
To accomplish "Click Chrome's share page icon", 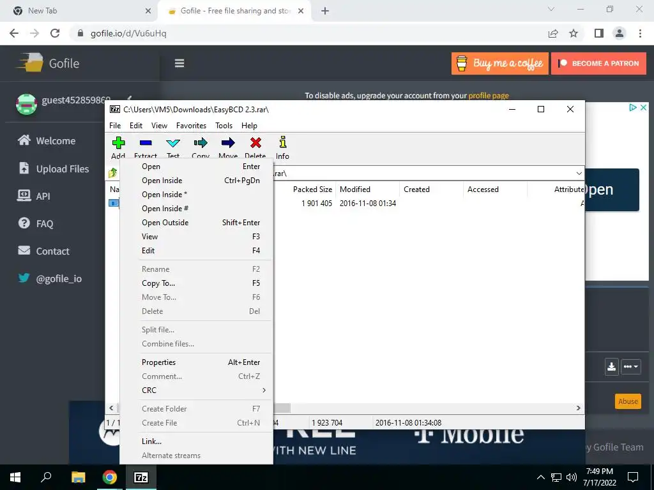I will point(553,33).
